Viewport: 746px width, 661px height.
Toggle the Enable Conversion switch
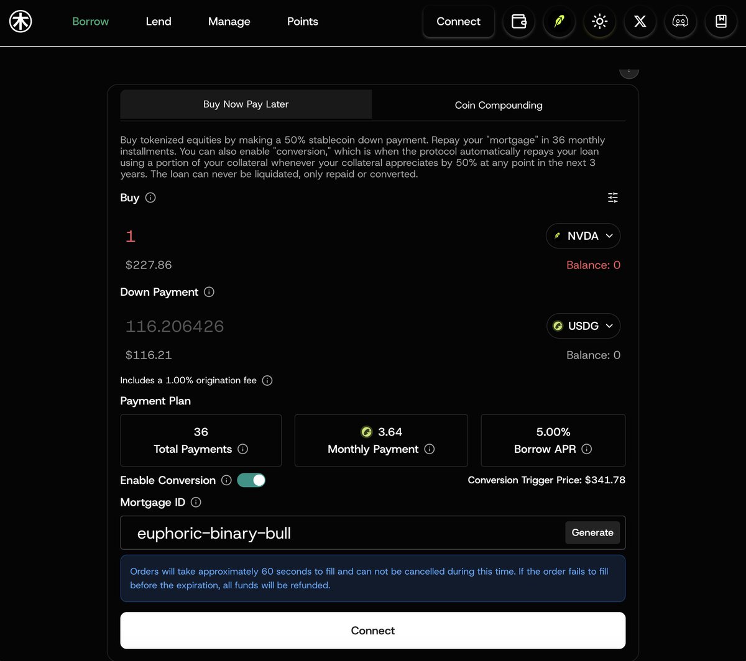pyautogui.click(x=251, y=480)
